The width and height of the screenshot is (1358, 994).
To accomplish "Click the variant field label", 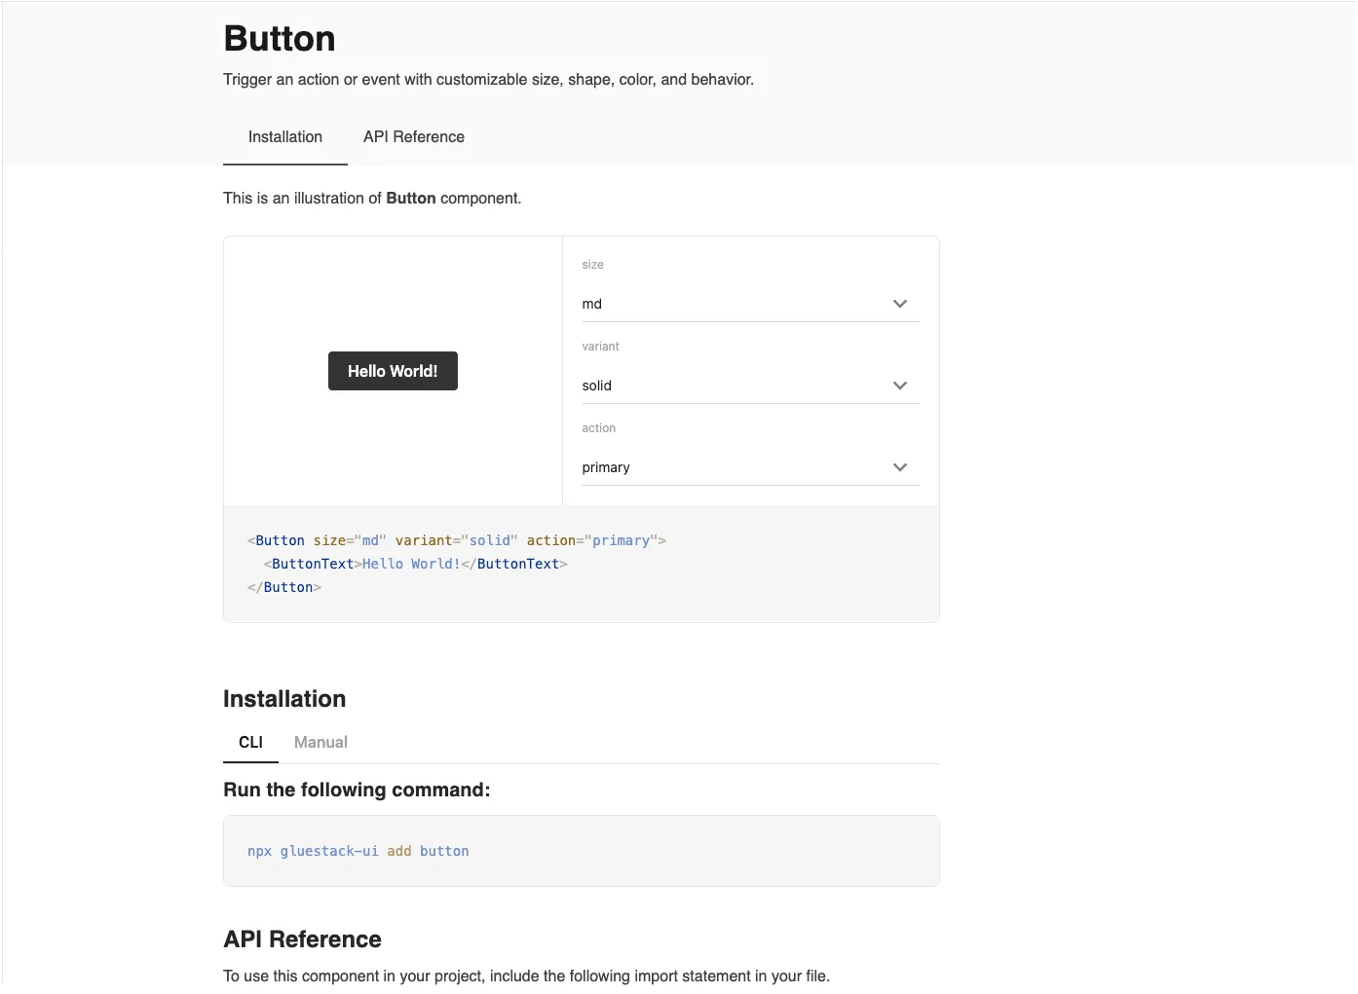I will click(600, 347).
